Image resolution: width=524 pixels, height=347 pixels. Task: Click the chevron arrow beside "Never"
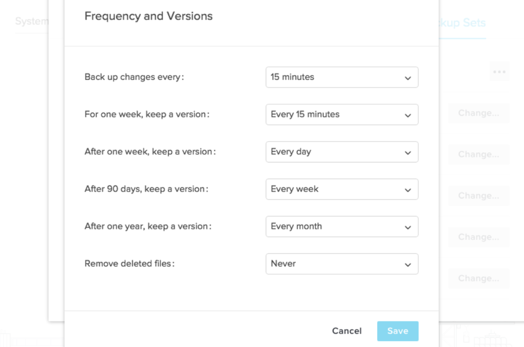408,265
